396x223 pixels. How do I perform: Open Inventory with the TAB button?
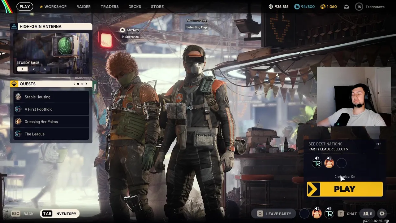(60, 214)
